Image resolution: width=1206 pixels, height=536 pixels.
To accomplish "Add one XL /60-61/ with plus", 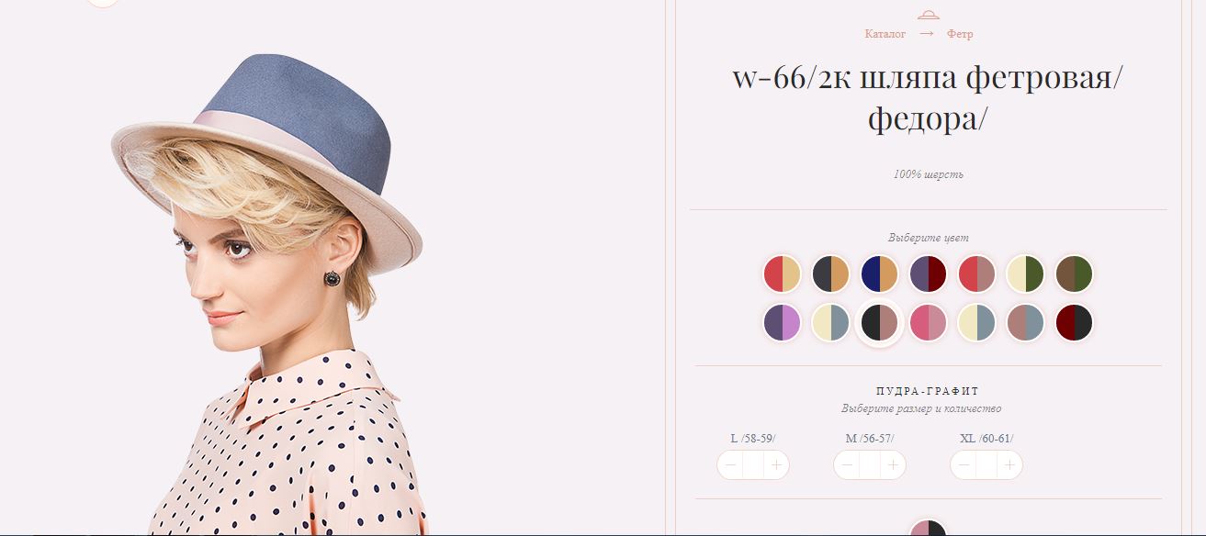I will [1009, 465].
